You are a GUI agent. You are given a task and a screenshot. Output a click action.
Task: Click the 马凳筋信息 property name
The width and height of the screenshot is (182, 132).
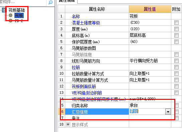[82, 55]
